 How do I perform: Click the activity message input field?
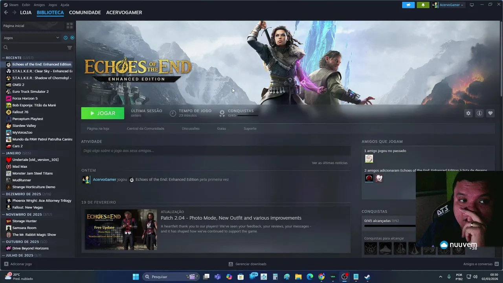click(216, 151)
